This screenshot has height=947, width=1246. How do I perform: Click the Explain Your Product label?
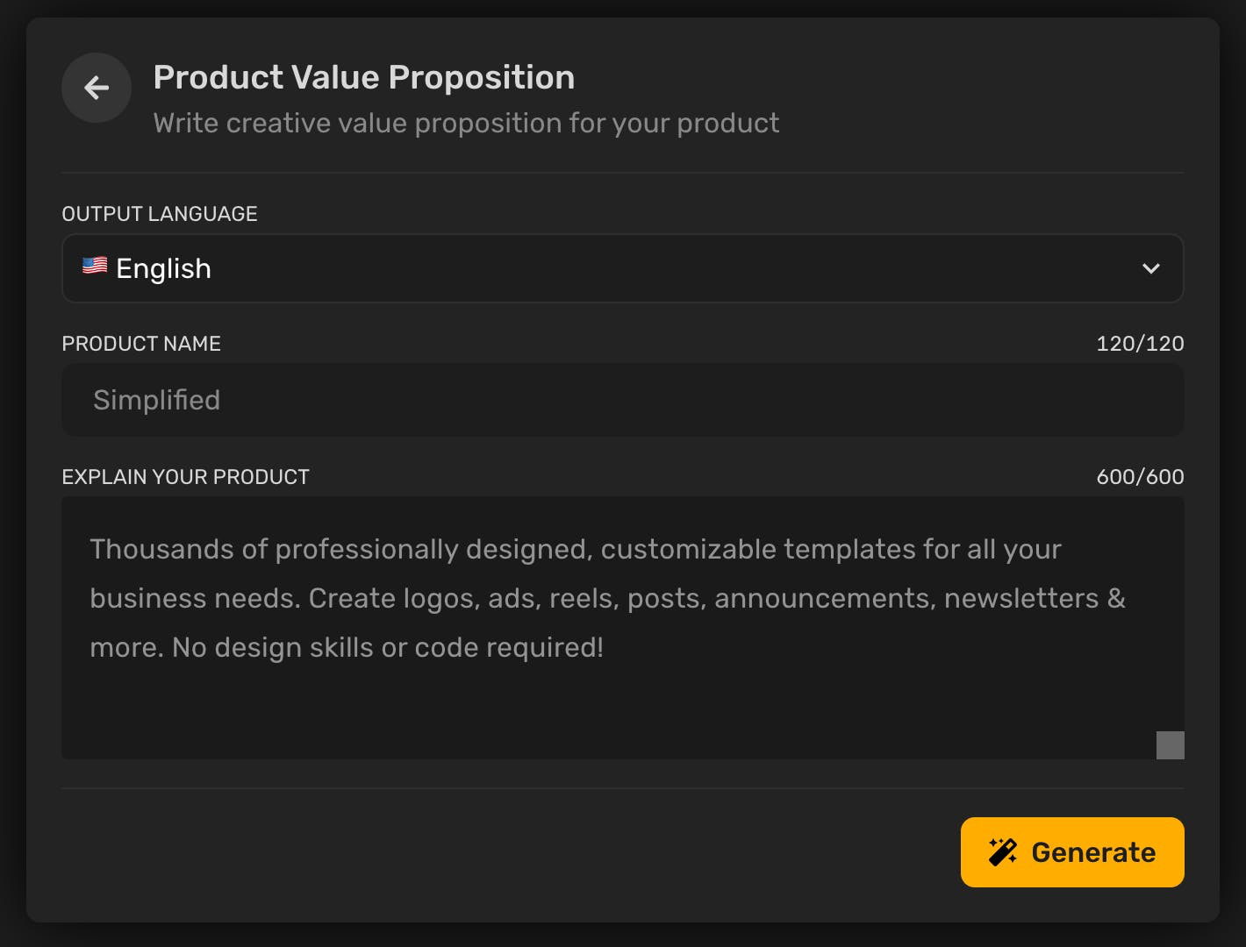(x=185, y=476)
